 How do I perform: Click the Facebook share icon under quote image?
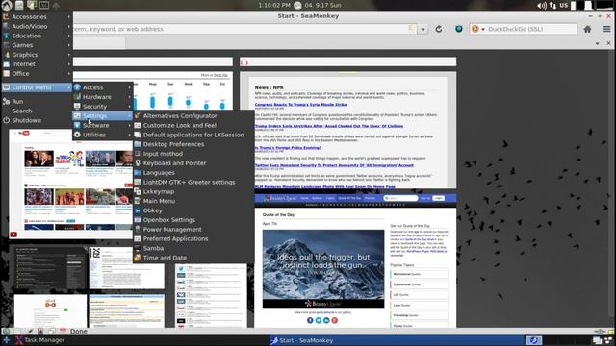pos(310,320)
